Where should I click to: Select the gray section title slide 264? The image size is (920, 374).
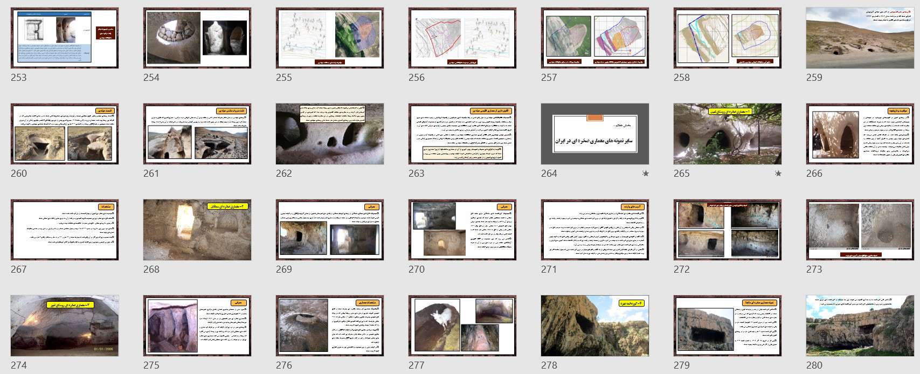(595, 134)
